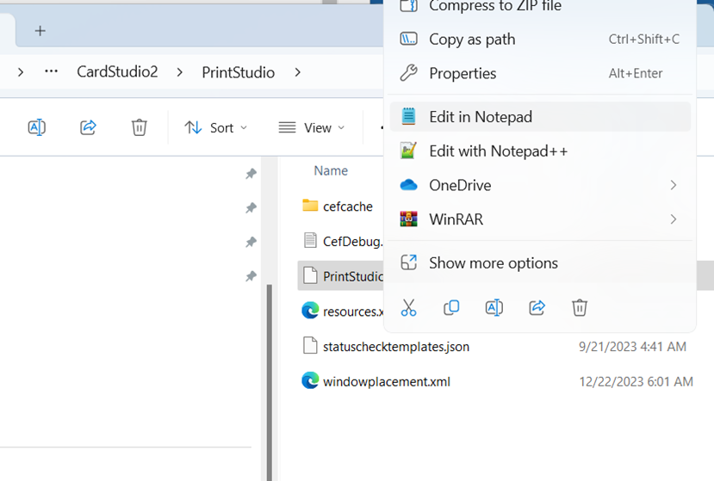Screen dimensions: 714x481
Task: Click the Delete icon in the context menu
Action: (x=580, y=308)
